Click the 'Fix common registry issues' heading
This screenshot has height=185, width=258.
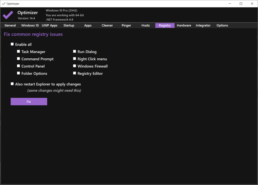coord(33,34)
